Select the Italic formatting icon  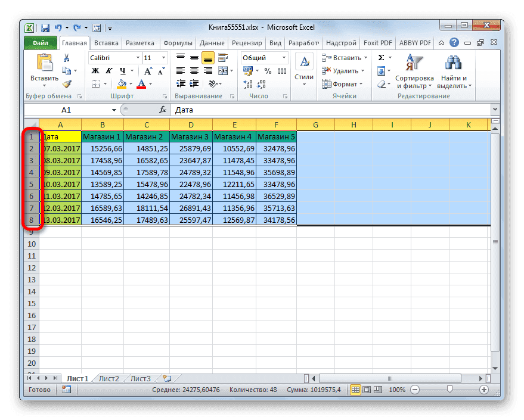tap(108, 70)
